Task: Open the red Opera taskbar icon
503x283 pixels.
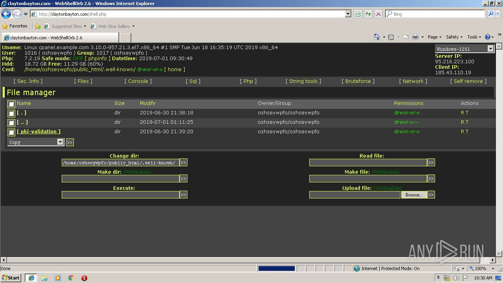Action: tap(84, 278)
